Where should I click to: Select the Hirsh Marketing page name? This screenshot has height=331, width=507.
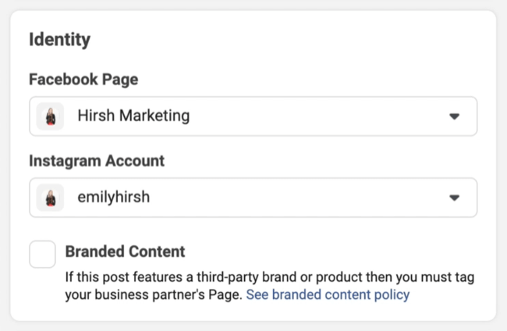(x=133, y=116)
